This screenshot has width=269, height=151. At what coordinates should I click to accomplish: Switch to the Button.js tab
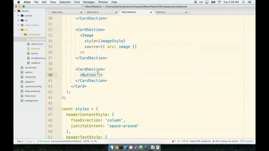(161, 12)
